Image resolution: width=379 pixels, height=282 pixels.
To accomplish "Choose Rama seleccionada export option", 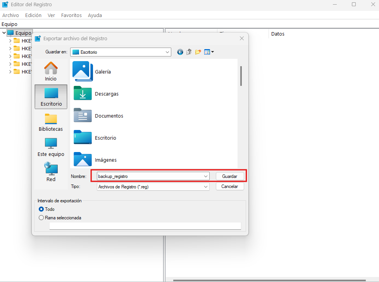I will [41, 217].
